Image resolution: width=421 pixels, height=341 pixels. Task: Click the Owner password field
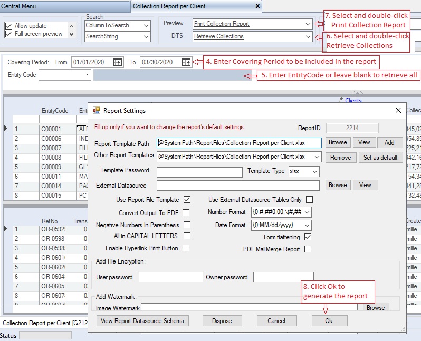point(283,277)
